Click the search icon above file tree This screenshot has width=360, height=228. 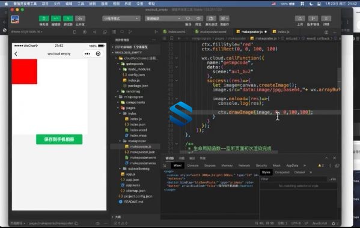122,32
